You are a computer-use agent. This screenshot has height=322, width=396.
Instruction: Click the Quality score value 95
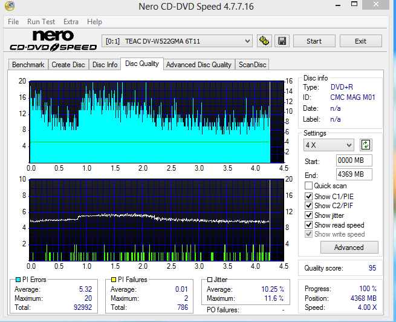[372, 268]
